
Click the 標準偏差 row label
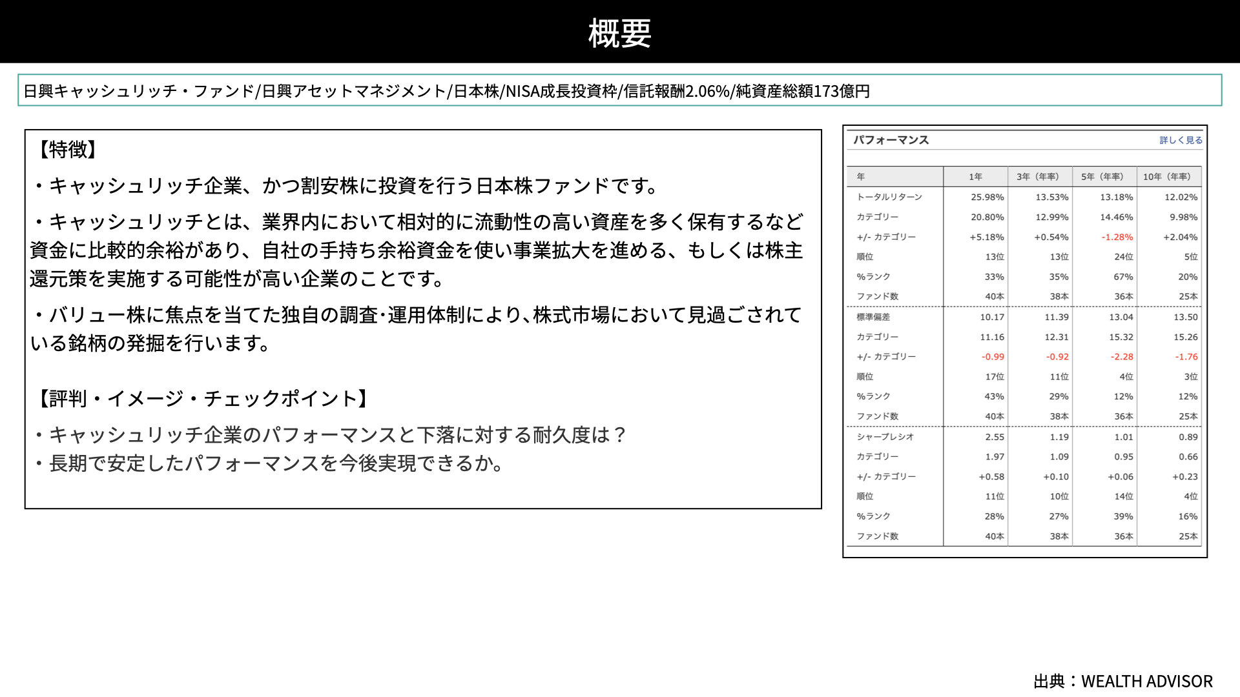873,317
